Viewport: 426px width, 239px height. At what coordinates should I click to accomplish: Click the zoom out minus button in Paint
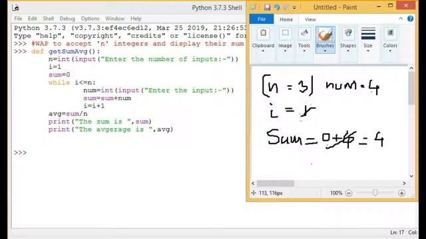point(349,193)
